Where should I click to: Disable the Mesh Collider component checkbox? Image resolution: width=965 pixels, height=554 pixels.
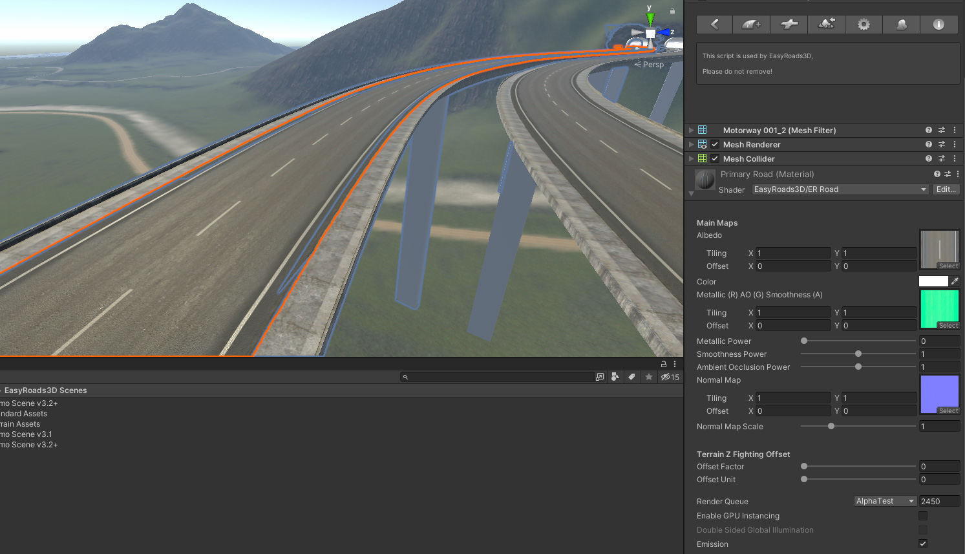click(714, 158)
